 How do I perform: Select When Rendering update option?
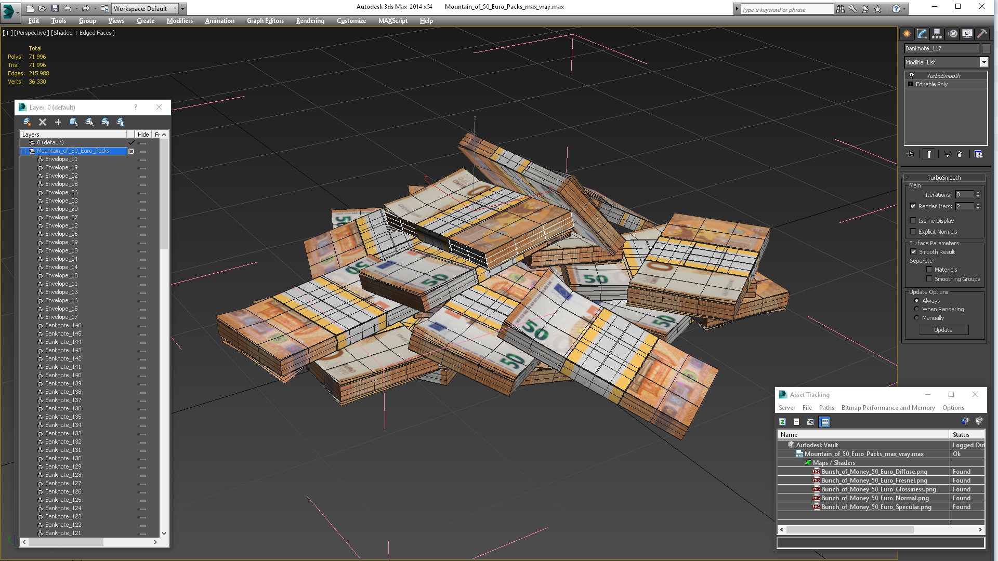pos(917,309)
